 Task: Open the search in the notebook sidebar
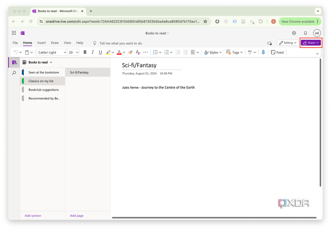[x=14, y=73]
